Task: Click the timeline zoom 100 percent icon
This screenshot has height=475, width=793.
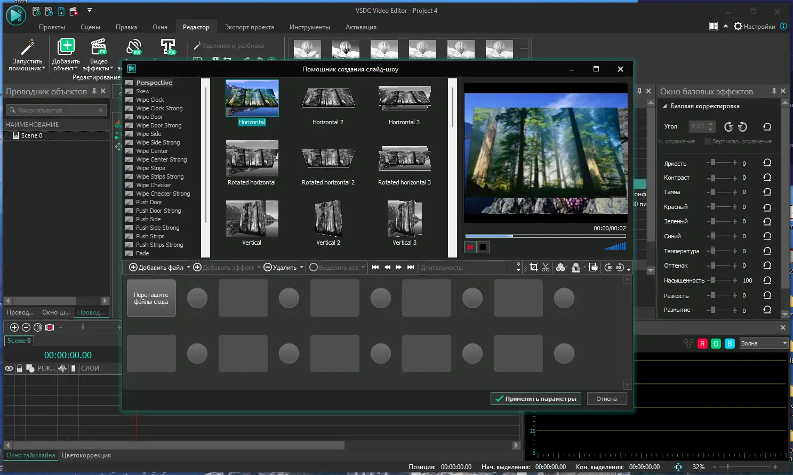Action: coord(38,327)
